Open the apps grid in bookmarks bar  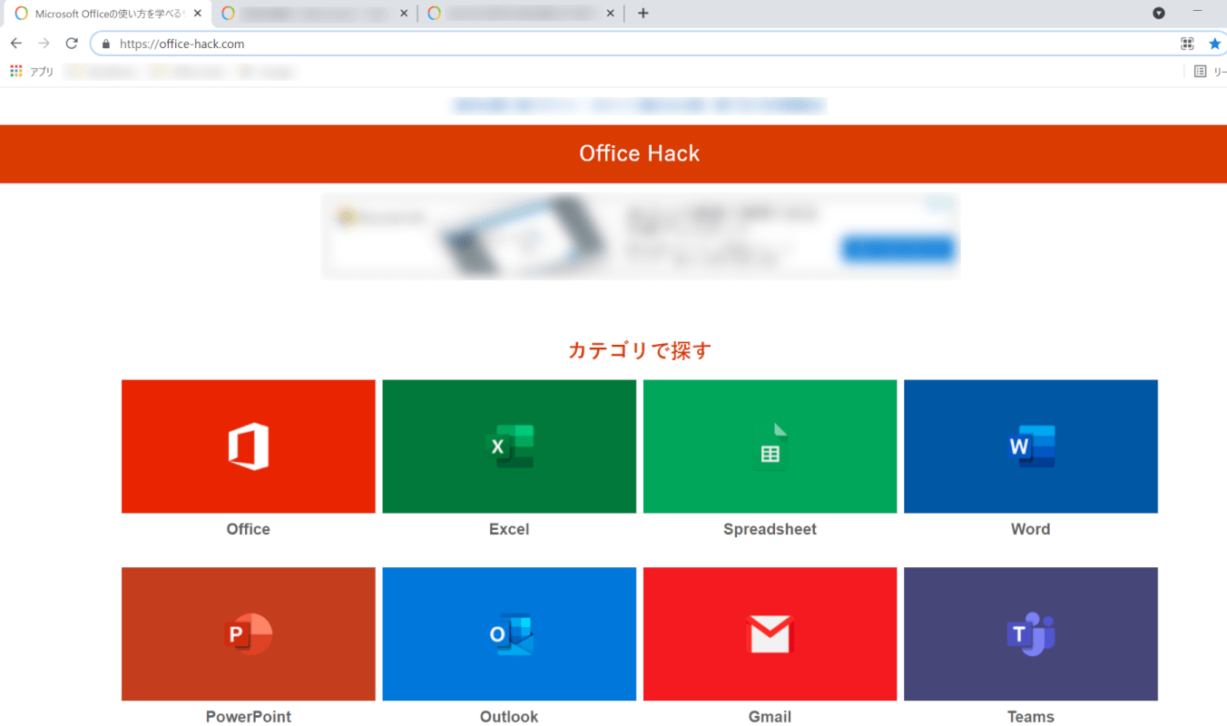pyautogui.click(x=16, y=71)
